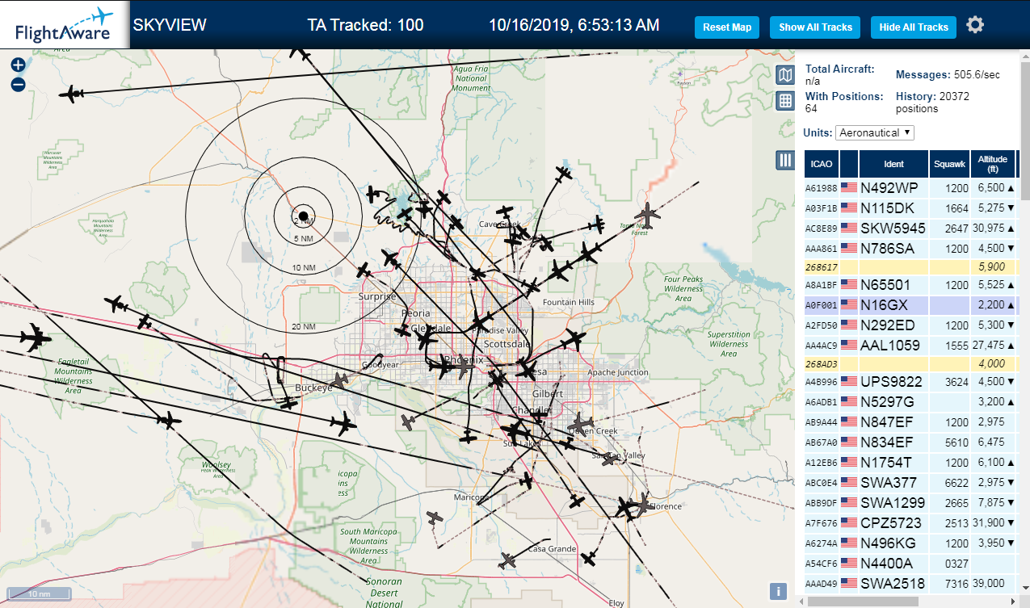Toggle the grid overlay icon

784,101
